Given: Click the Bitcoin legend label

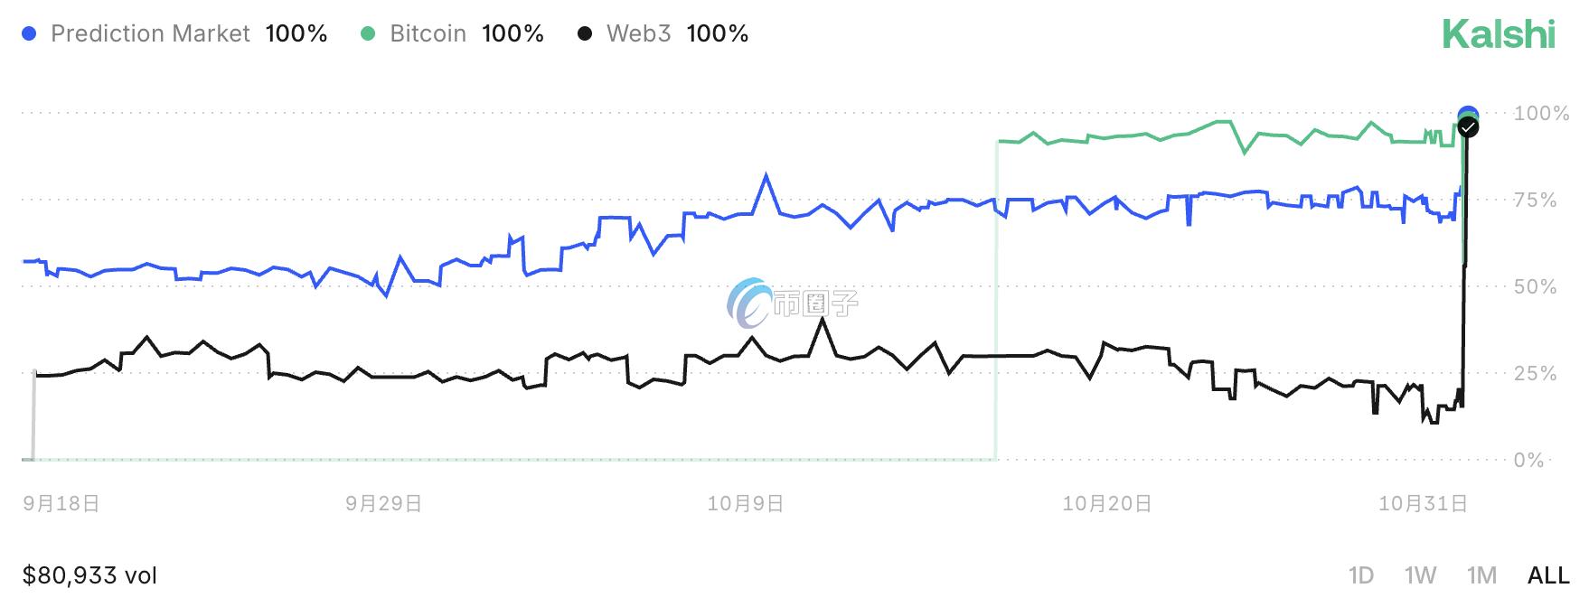Looking at the screenshot, I should tap(428, 34).
